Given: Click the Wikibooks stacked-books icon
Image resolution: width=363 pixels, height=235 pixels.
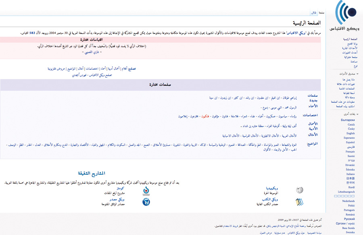Looking at the screenshot, I should [x=299, y=202].
